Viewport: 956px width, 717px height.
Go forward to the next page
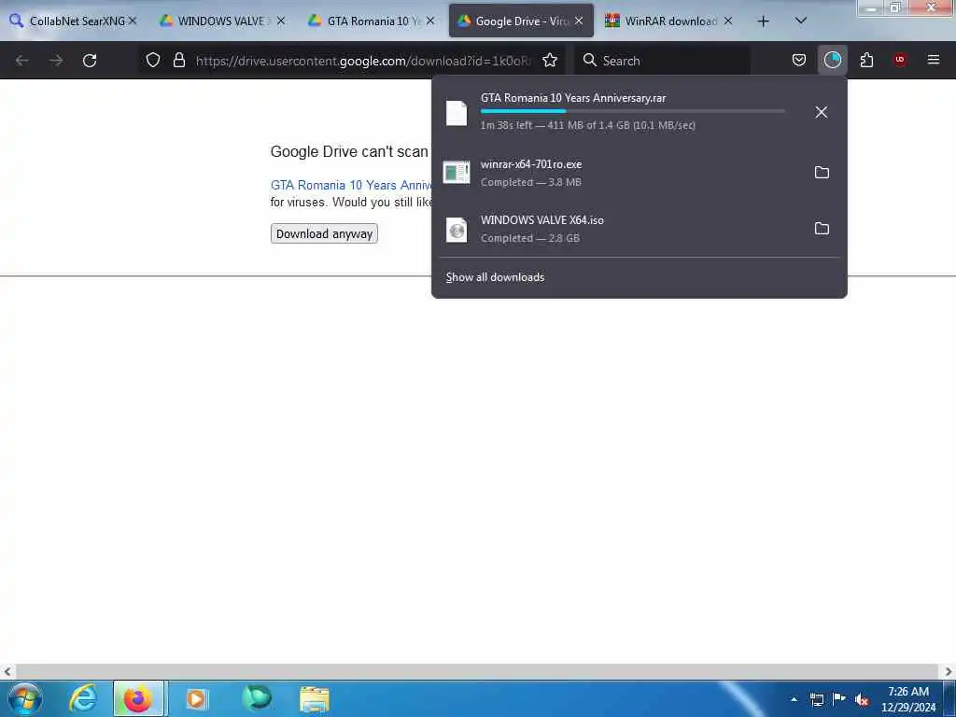pyautogui.click(x=56, y=61)
